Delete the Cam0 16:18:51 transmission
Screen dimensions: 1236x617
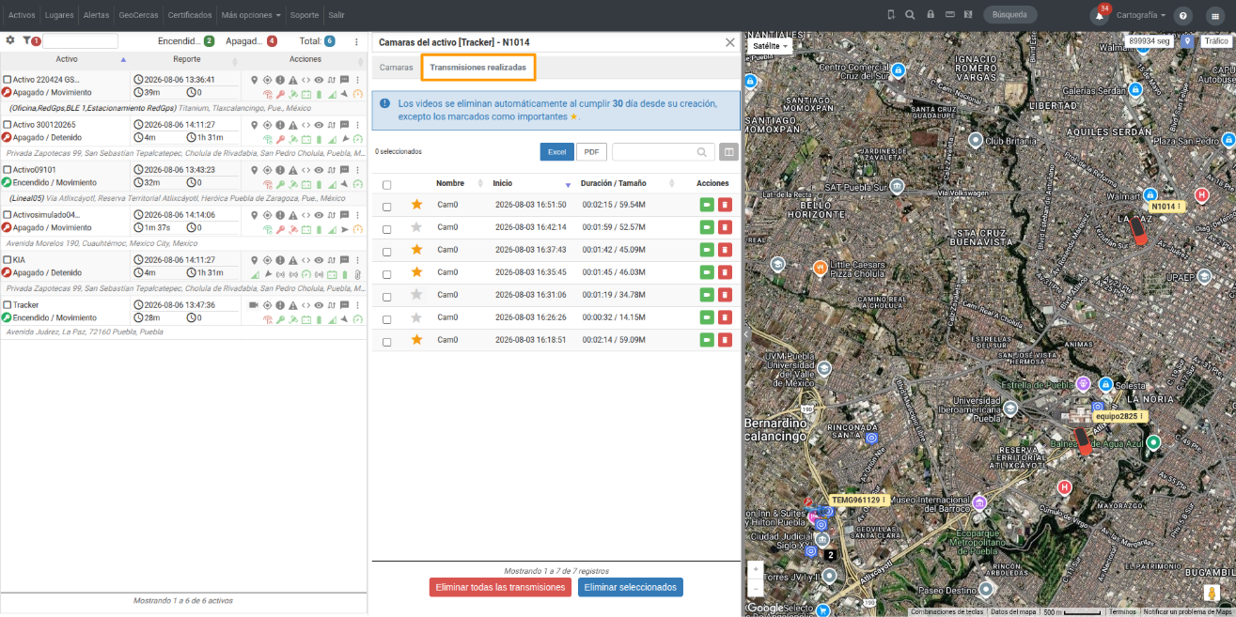[725, 340]
